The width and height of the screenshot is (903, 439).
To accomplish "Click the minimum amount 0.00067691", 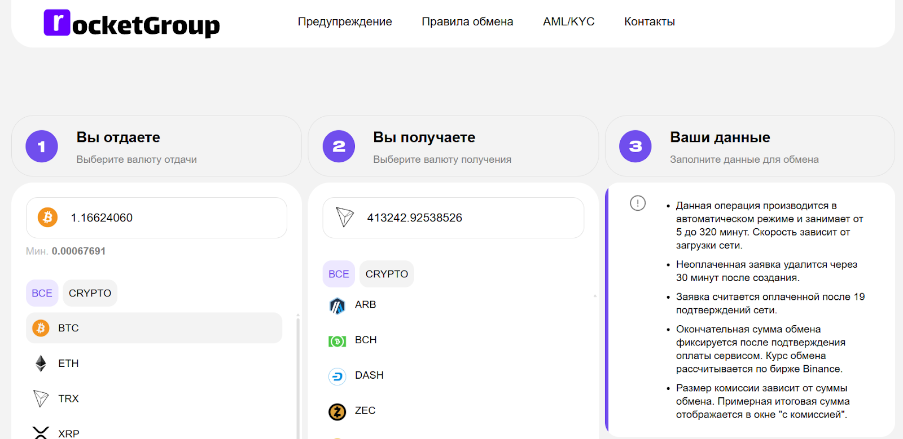I will click(78, 251).
